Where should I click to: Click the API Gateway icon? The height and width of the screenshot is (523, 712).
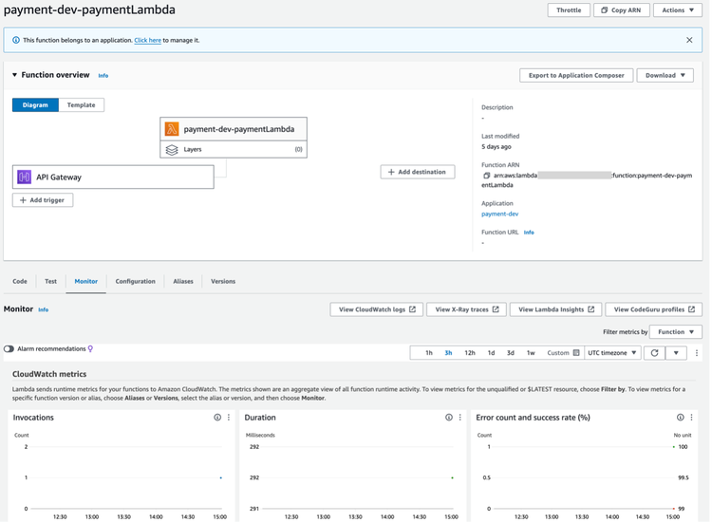pos(24,177)
